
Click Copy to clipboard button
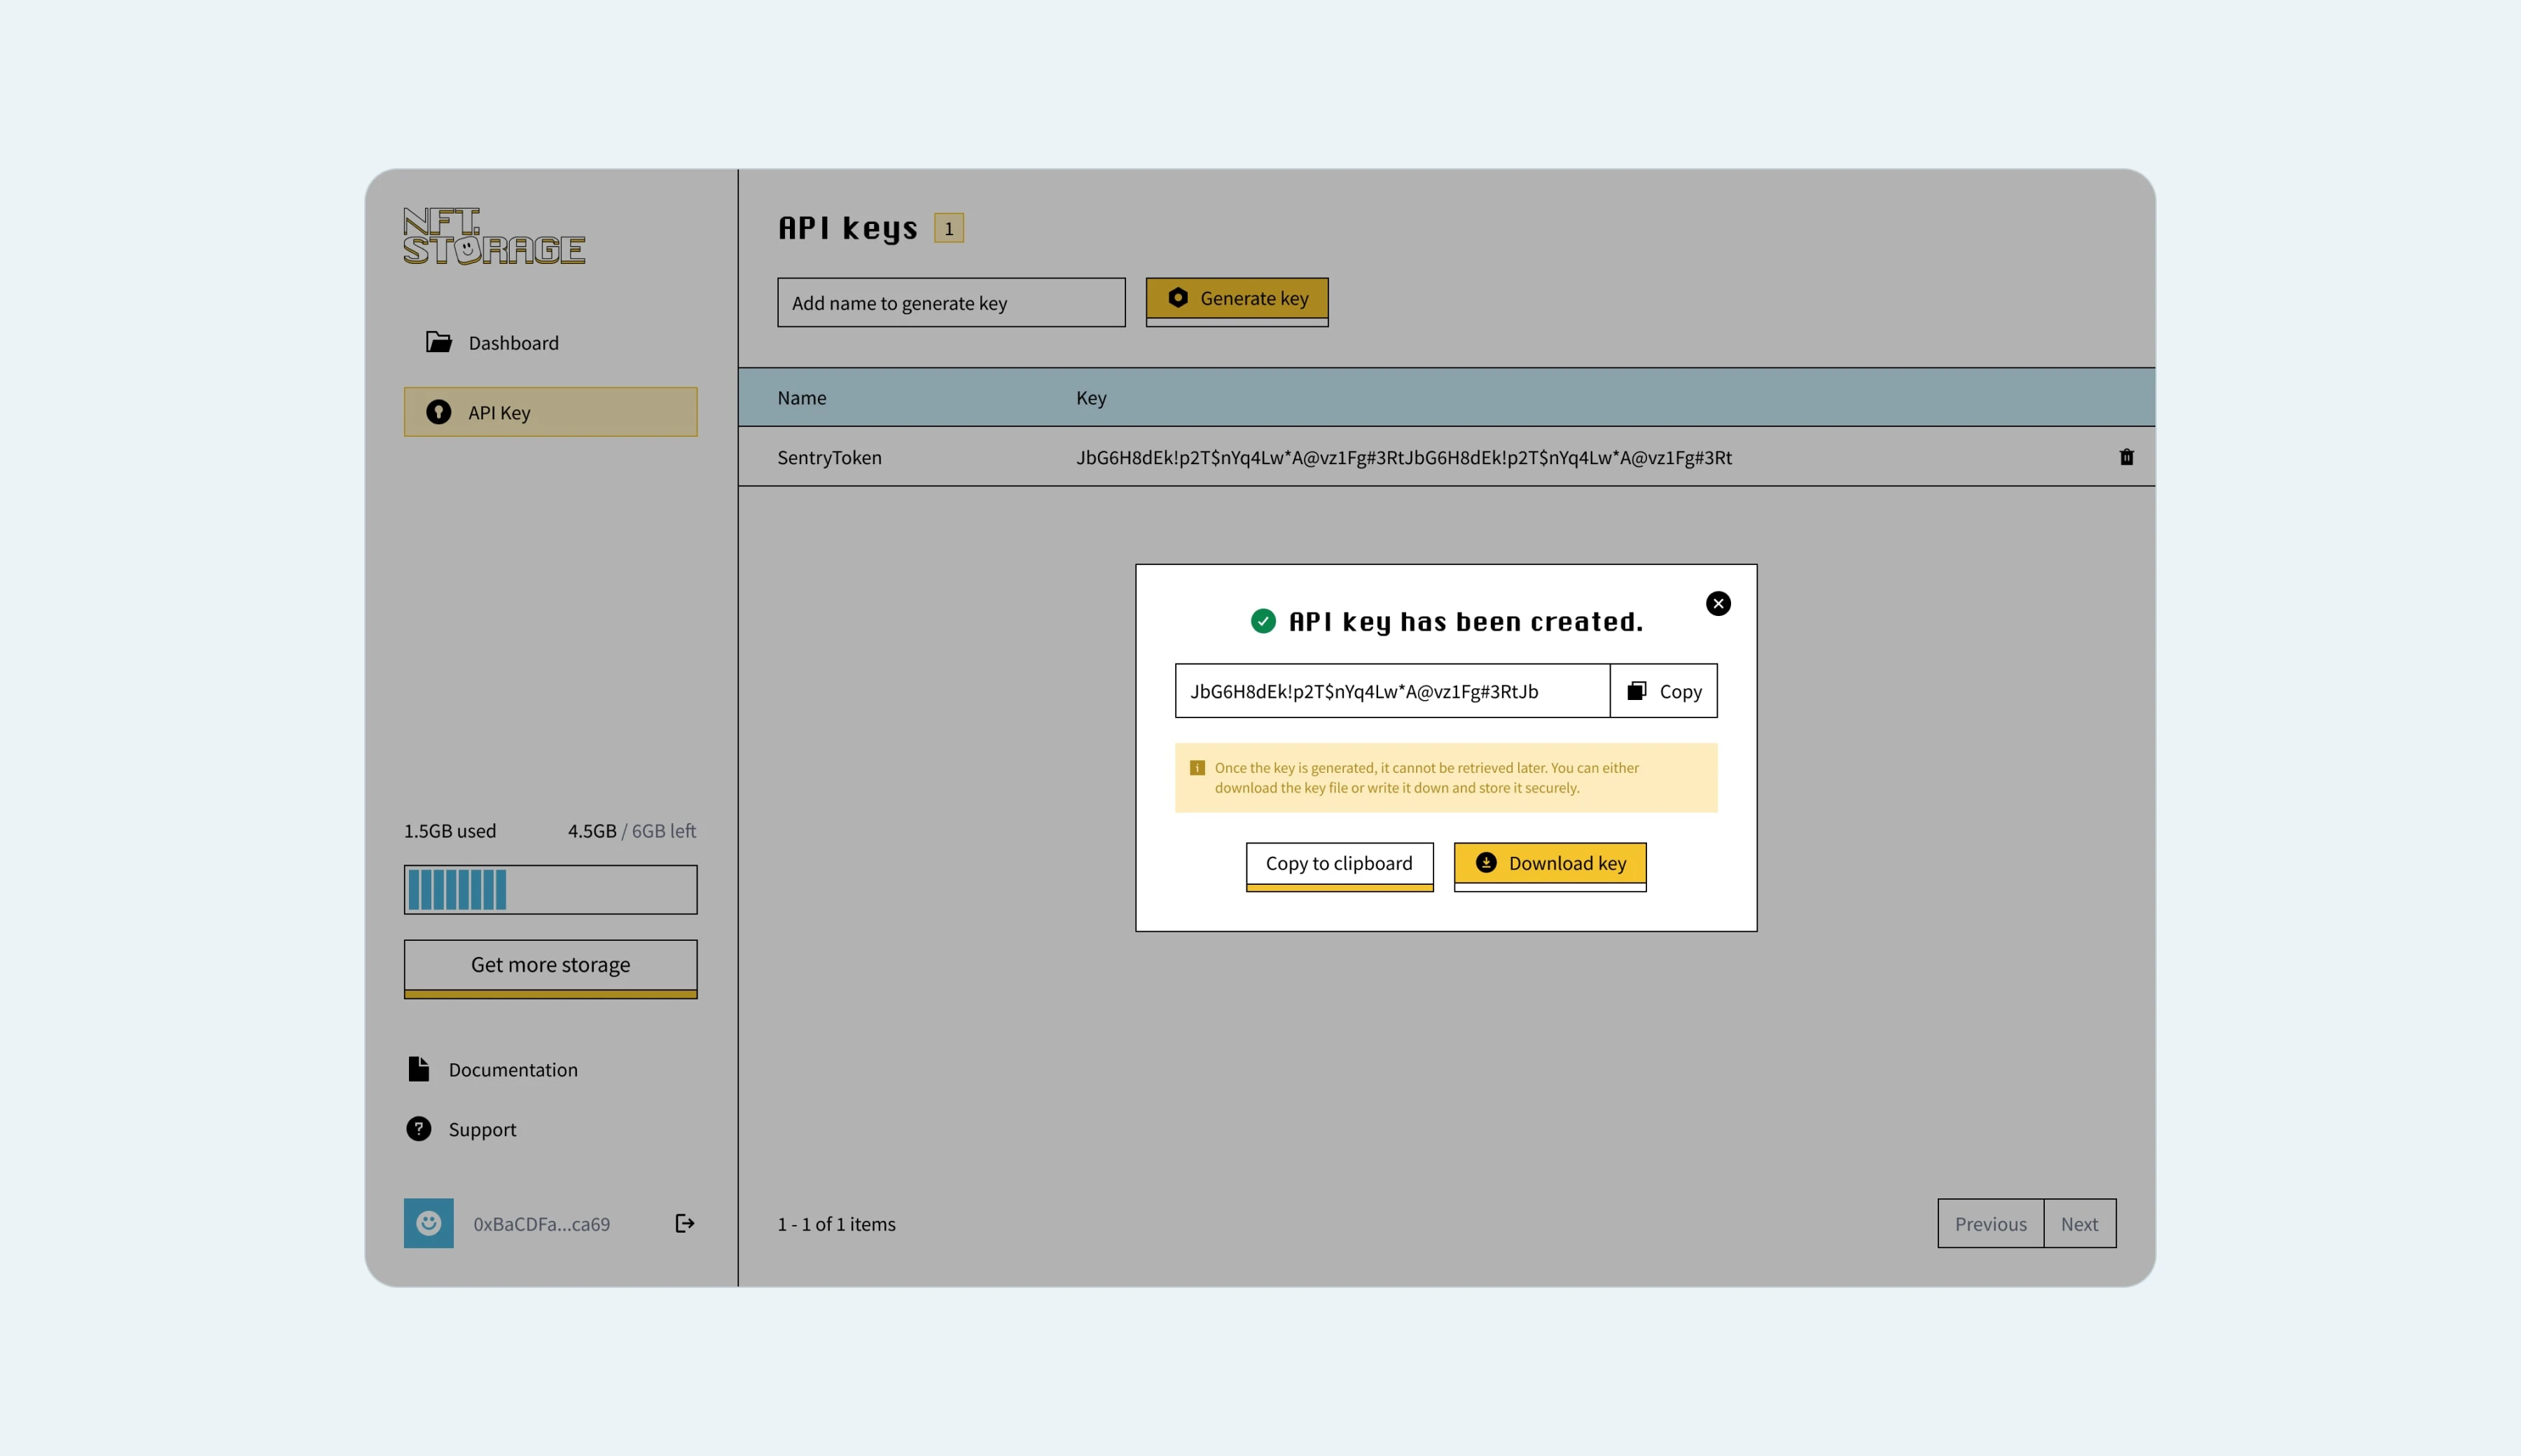1340,866
